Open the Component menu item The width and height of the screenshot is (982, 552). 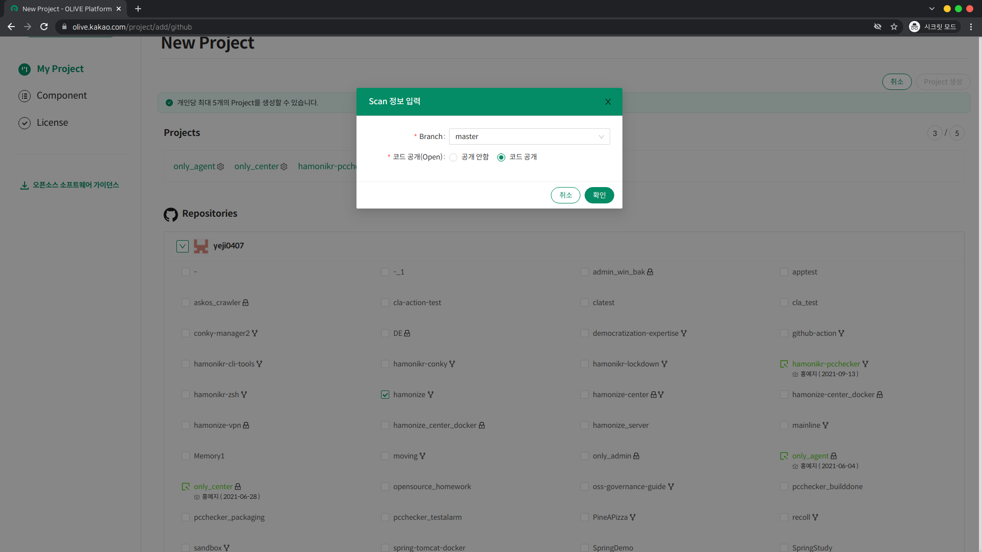click(61, 96)
